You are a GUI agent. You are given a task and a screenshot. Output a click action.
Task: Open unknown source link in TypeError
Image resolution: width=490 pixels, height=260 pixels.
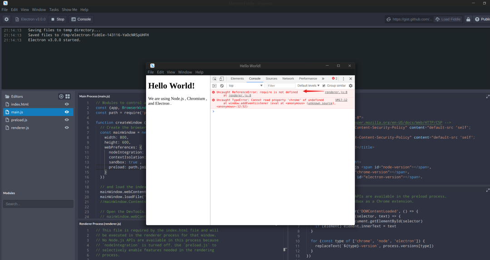320,103
